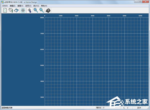Click the 3000 mark on top ruler
The height and width of the screenshot is (110, 150).
pos(92,16)
